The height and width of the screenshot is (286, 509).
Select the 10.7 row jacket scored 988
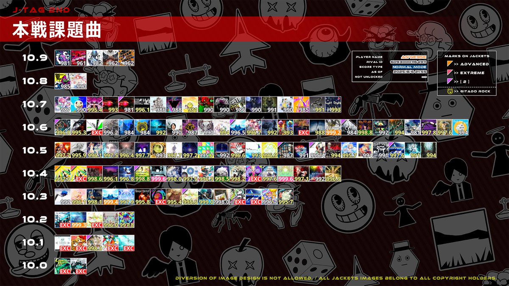[174, 104]
